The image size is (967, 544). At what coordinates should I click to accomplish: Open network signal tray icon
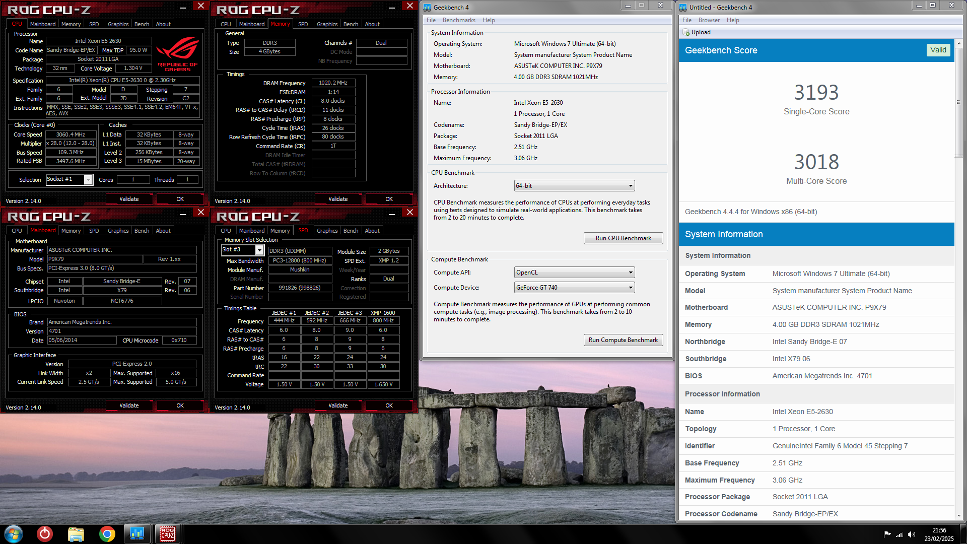(x=900, y=534)
